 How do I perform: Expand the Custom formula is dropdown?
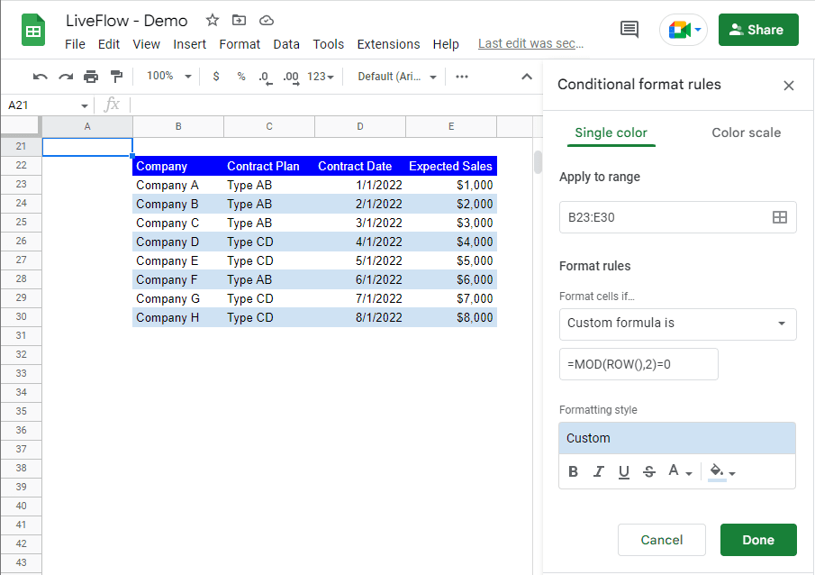click(677, 324)
